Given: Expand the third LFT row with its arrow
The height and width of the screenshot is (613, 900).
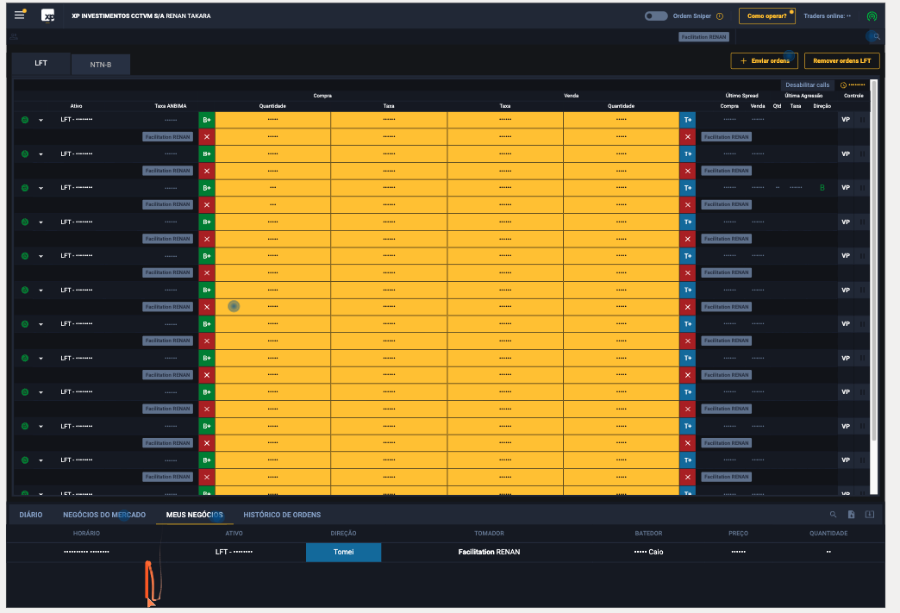Looking at the screenshot, I should [x=41, y=188].
